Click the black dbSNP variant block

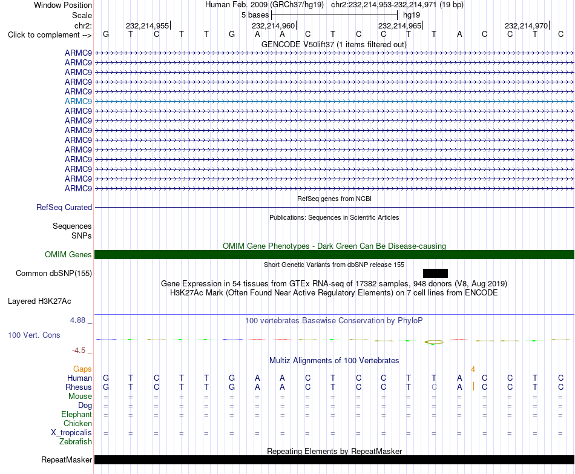pos(435,273)
